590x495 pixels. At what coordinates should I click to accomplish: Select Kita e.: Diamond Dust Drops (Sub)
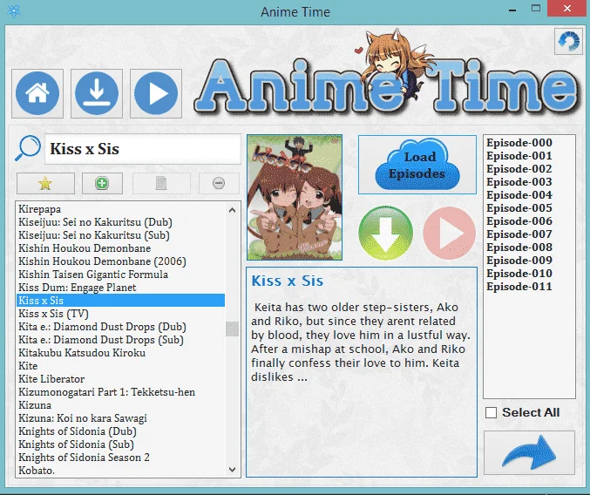[120, 340]
